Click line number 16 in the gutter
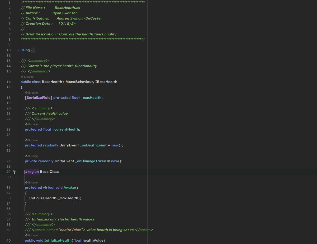 9,82
